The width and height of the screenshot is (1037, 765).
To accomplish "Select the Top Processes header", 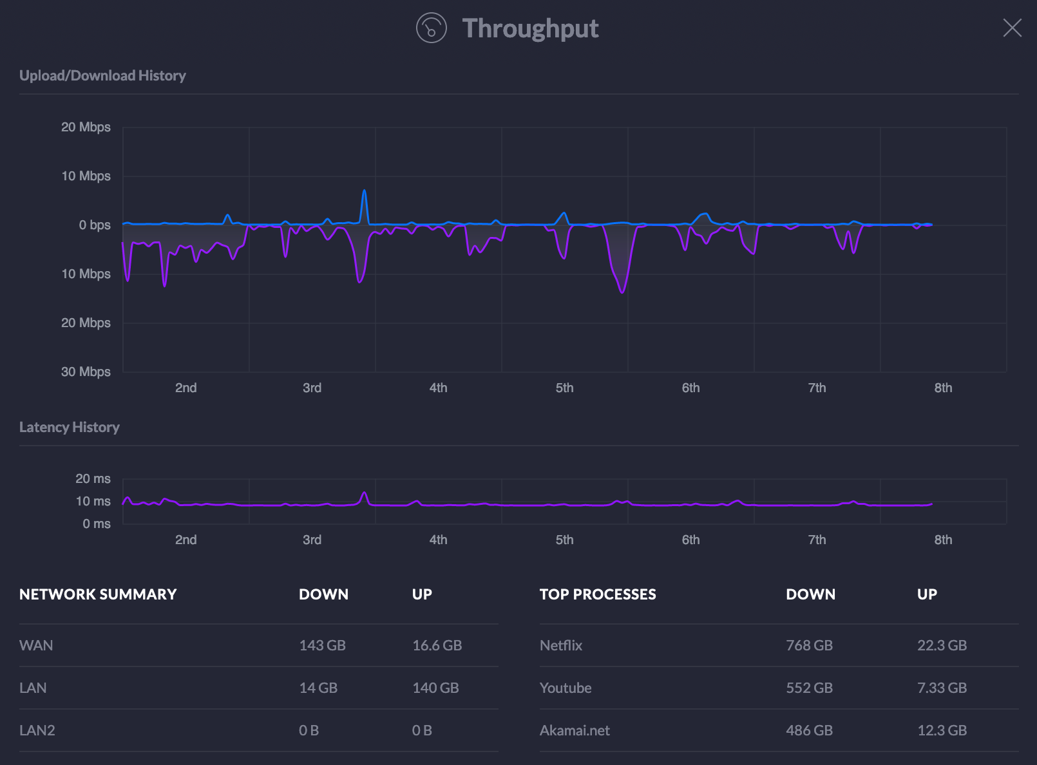I will point(598,594).
